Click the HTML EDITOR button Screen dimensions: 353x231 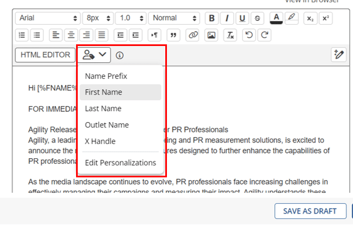tap(45, 55)
